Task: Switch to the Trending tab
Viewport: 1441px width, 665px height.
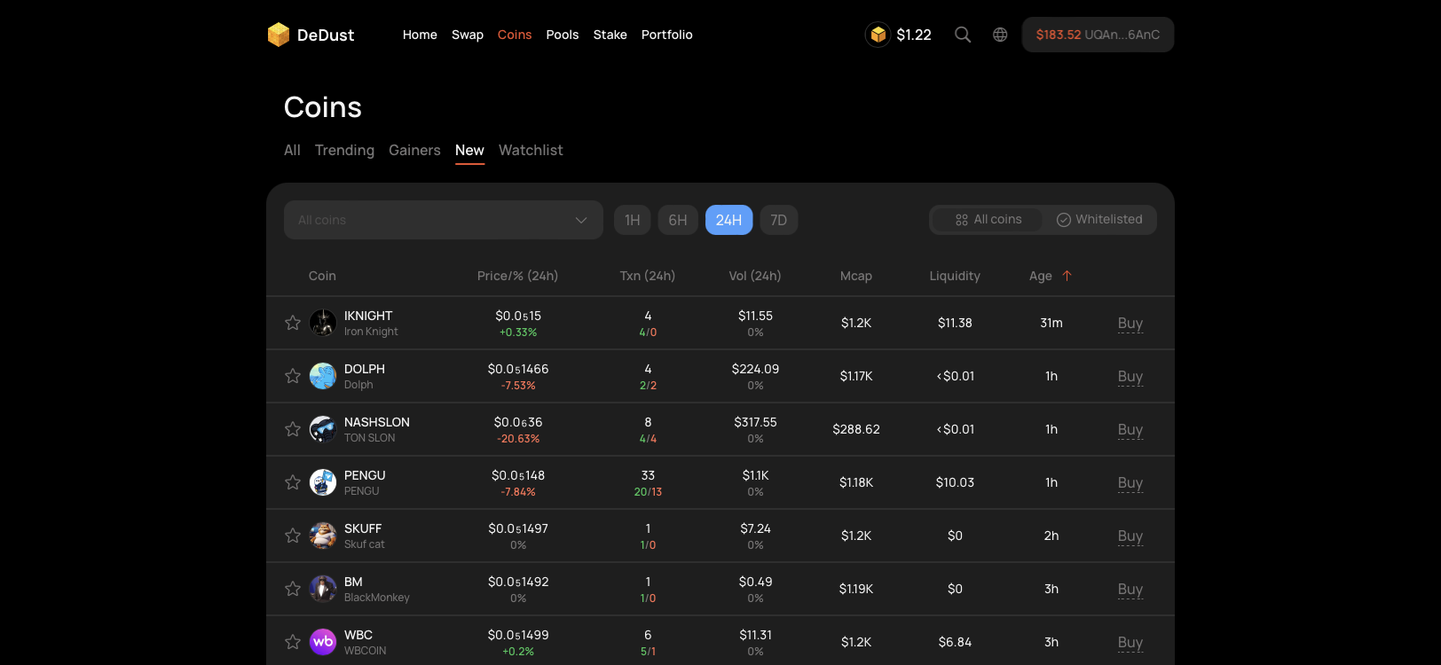Action: pos(344,151)
